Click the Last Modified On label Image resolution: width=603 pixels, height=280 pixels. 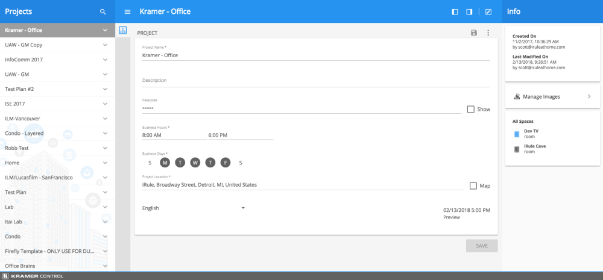click(530, 57)
